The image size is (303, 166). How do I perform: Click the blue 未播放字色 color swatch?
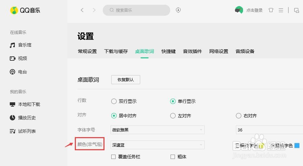tap(297, 146)
